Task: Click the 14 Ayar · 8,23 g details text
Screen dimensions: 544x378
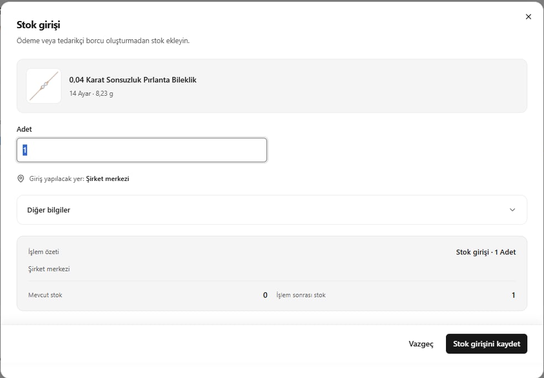Action: click(x=91, y=94)
